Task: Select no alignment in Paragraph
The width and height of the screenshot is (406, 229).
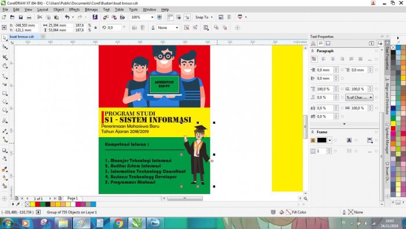Action: (x=314, y=59)
